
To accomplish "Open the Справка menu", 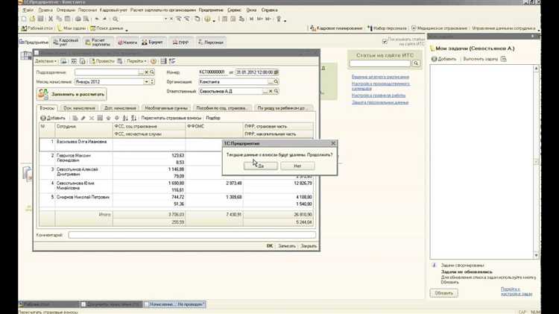I will [x=269, y=10].
